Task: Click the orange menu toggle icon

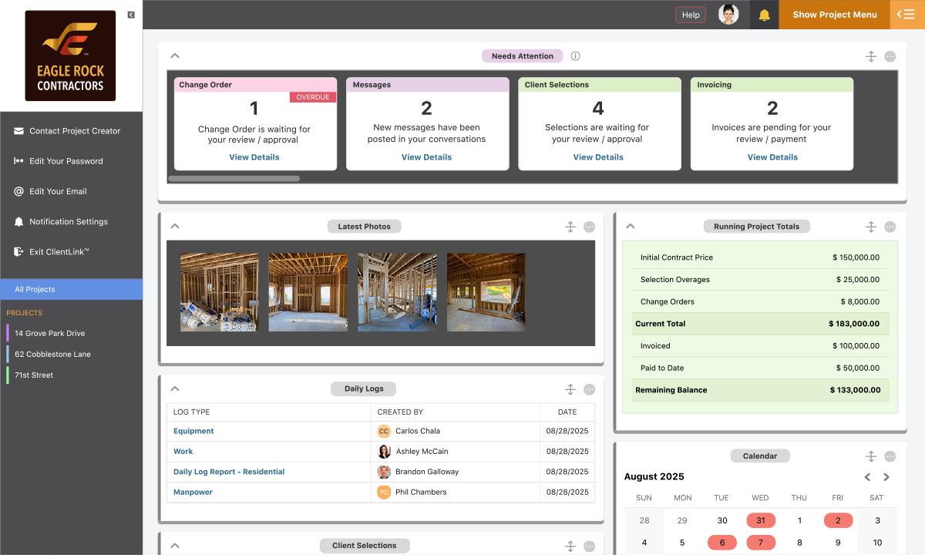Action: click(905, 15)
